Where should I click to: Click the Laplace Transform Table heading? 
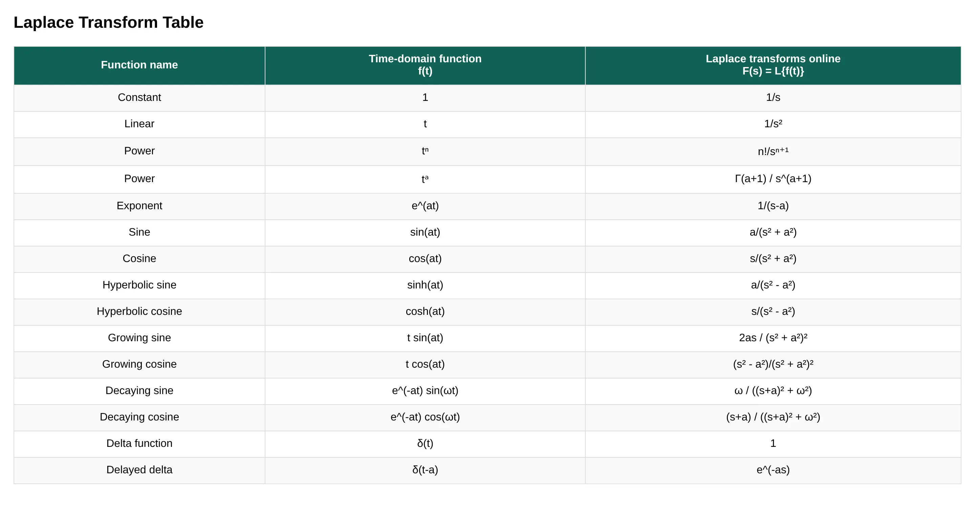[108, 22]
